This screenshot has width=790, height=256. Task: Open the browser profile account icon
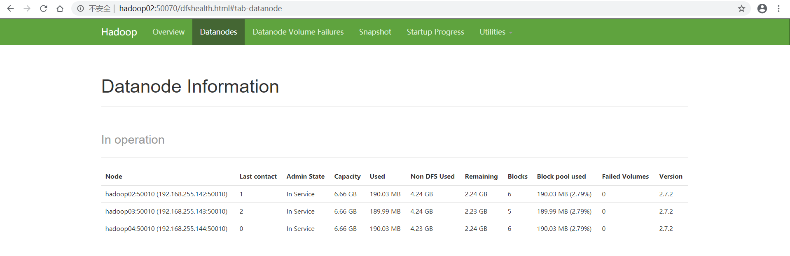pos(762,9)
